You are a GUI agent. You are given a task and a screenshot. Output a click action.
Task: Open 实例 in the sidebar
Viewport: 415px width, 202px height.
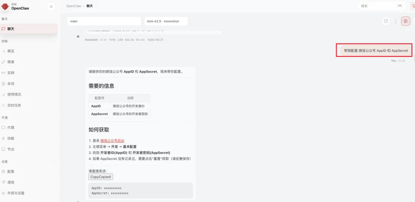click(x=29, y=73)
